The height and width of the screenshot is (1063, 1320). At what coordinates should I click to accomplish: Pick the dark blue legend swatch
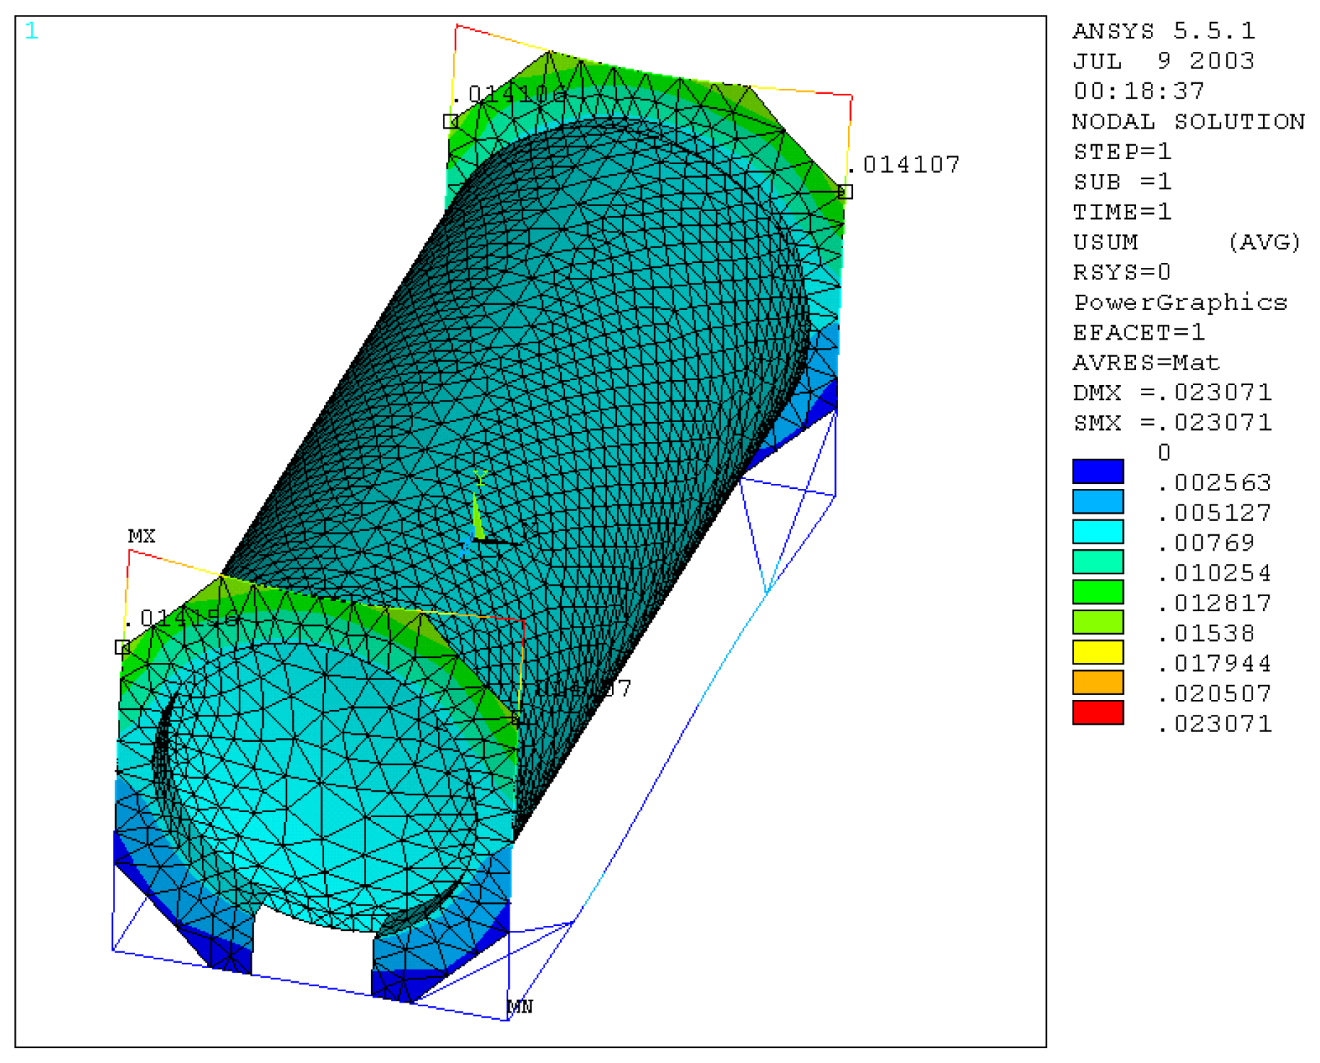1097,471
